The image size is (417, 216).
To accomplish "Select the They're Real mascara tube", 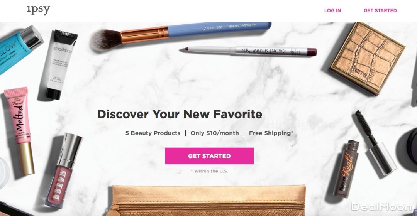I will (345, 169).
